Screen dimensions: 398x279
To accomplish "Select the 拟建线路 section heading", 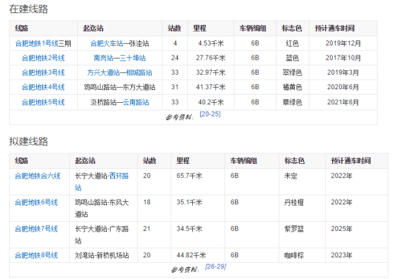I will [29, 141].
